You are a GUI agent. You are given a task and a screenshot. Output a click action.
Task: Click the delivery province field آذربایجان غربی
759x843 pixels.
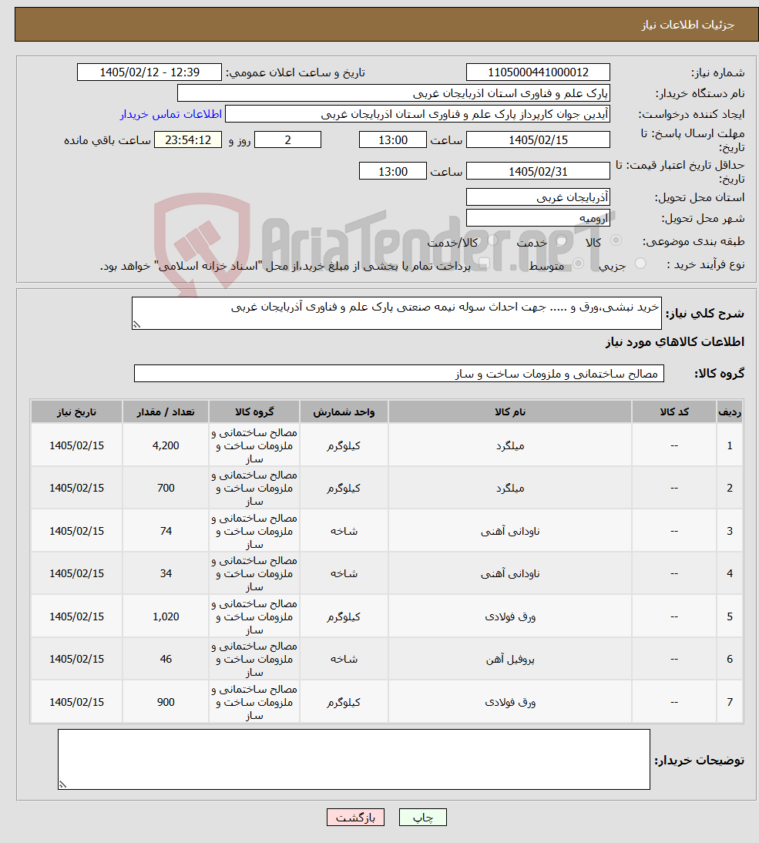click(x=538, y=197)
